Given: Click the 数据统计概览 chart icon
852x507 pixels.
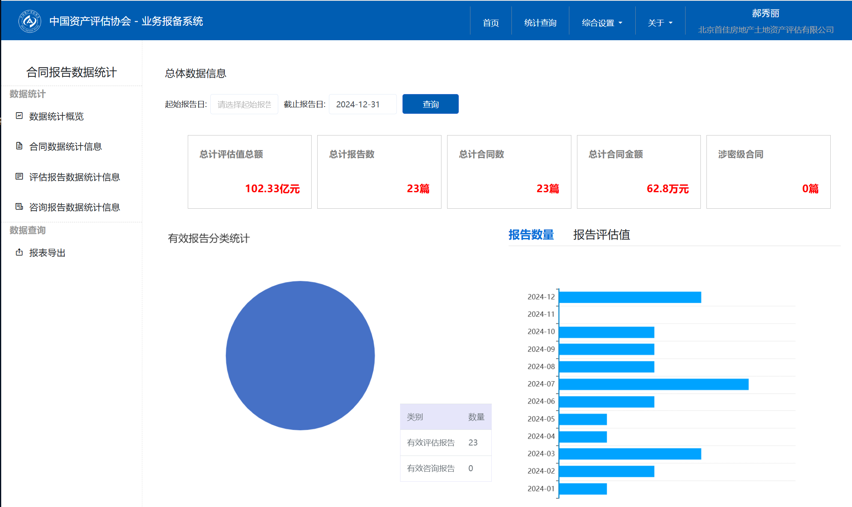Looking at the screenshot, I should coord(19,116).
